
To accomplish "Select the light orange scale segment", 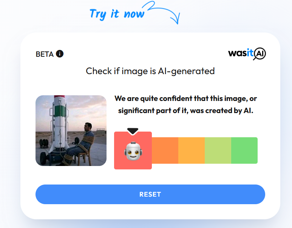I will [x=192, y=150].
